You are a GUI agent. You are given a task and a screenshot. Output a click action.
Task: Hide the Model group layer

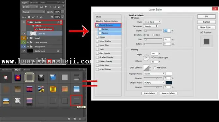tap(23, 38)
